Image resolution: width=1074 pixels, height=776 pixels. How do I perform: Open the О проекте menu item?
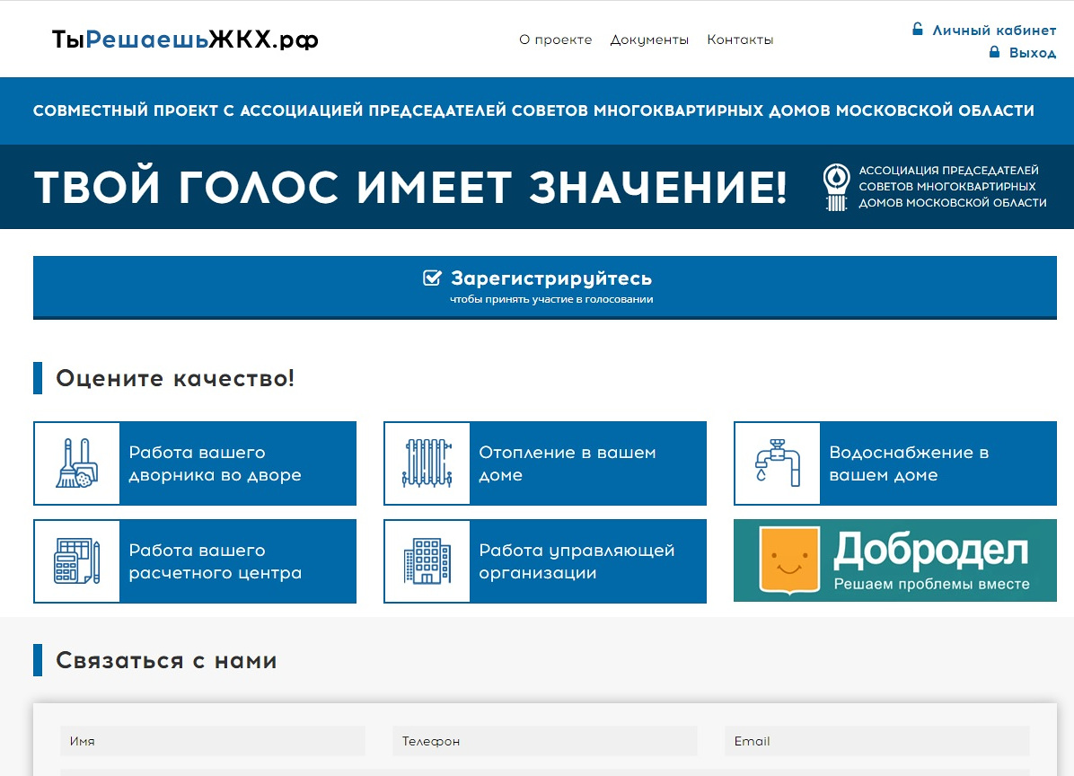[555, 40]
